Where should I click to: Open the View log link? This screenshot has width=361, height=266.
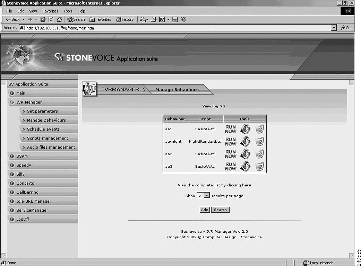tap(214, 106)
